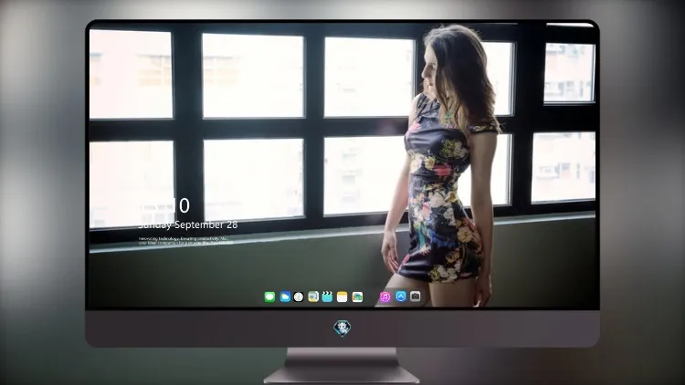Open the Clock app in dock
This screenshot has height=385, width=685.
click(299, 297)
